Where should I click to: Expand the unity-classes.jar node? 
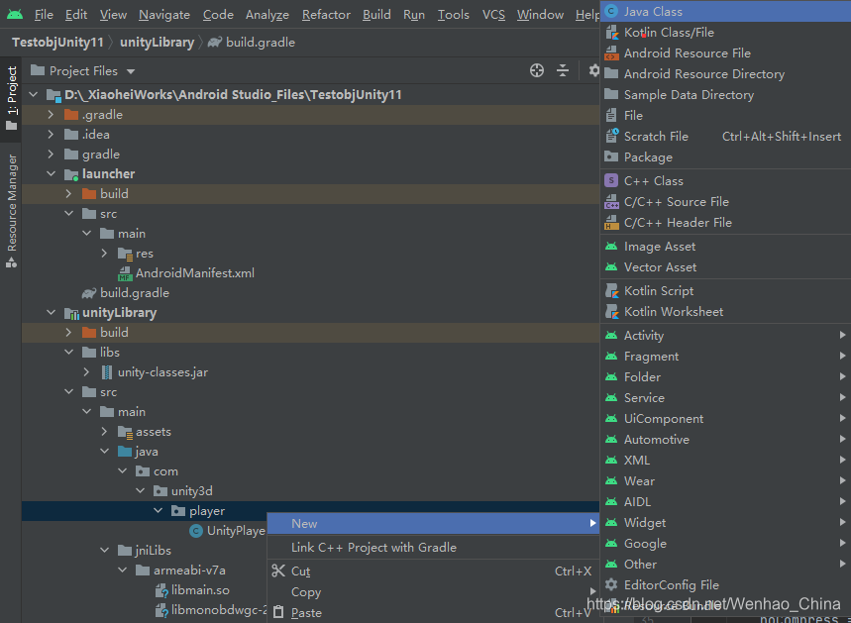[86, 371]
